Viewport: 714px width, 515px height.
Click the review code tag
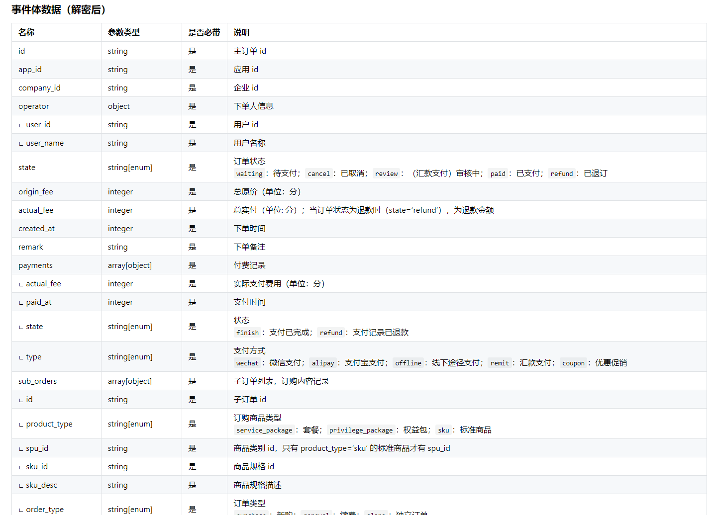point(386,174)
